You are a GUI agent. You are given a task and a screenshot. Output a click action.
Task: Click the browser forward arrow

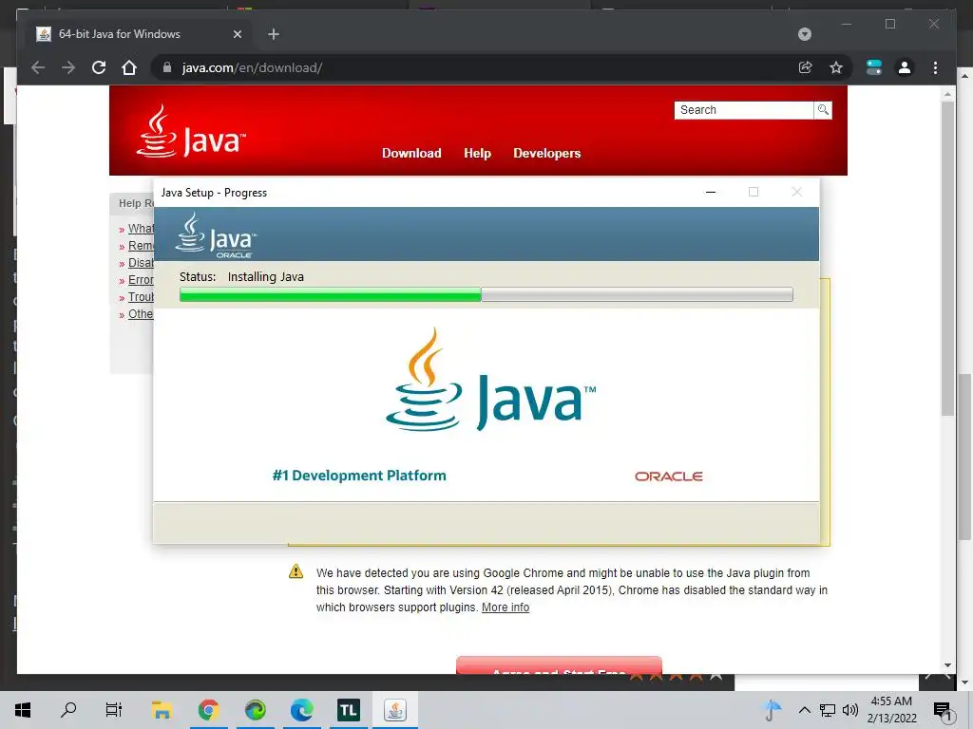[68, 67]
